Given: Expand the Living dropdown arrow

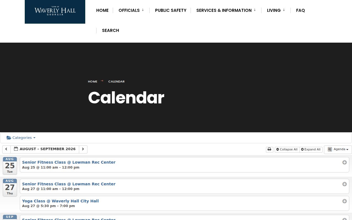Looking at the screenshot, I should [284, 10].
